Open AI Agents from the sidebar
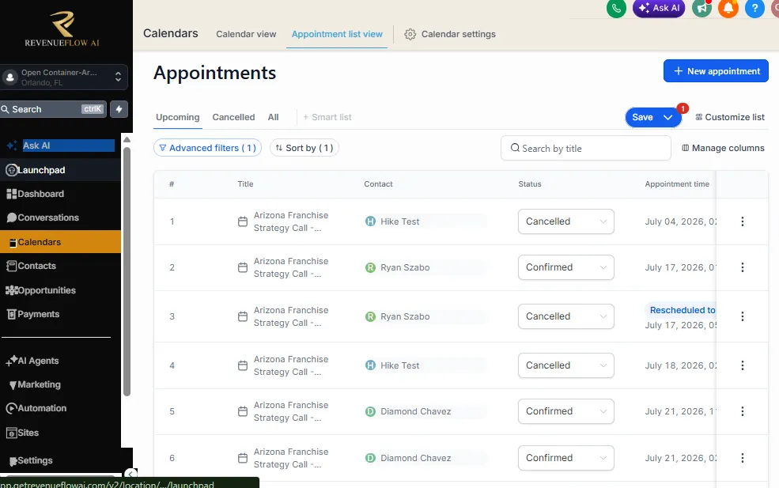779x488 pixels. click(60, 361)
